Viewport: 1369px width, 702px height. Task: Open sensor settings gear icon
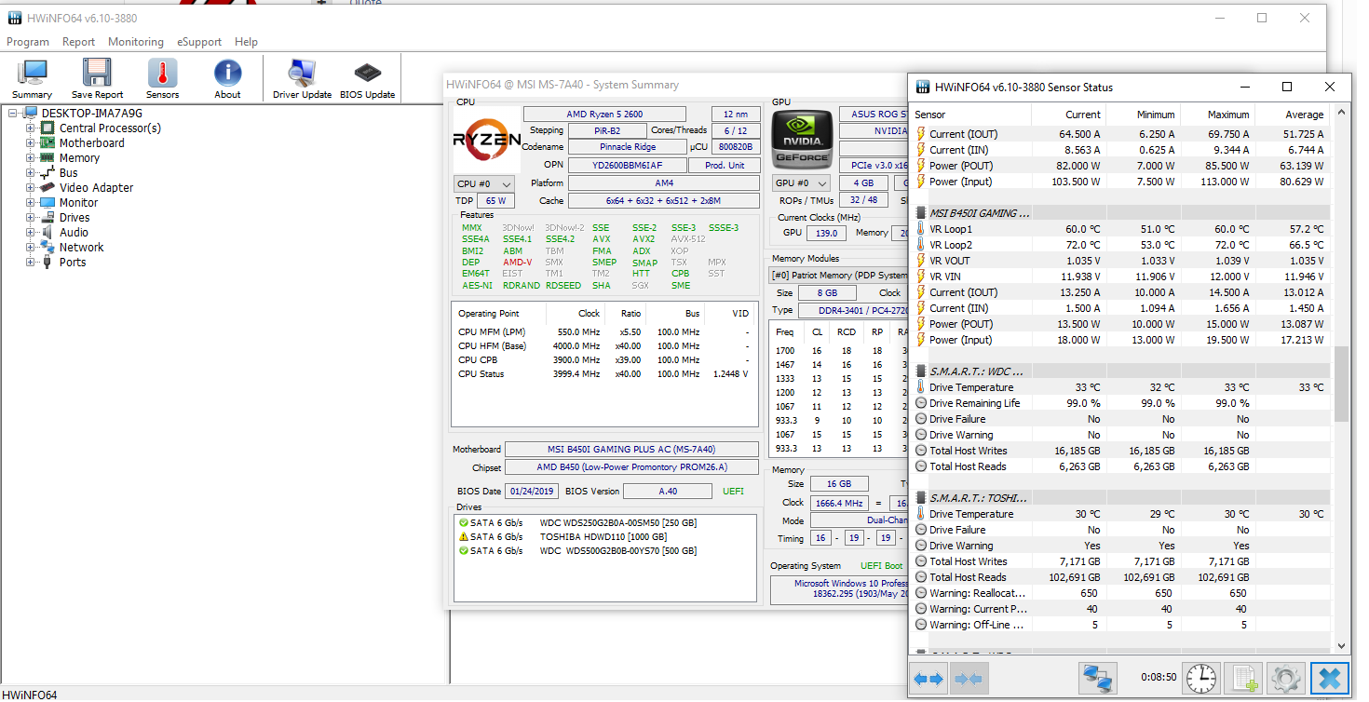tap(1285, 679)
